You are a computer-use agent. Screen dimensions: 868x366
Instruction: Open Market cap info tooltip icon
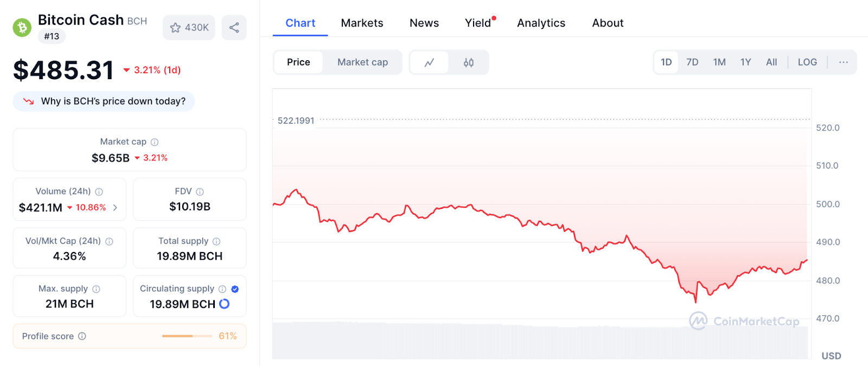[154, 142]
